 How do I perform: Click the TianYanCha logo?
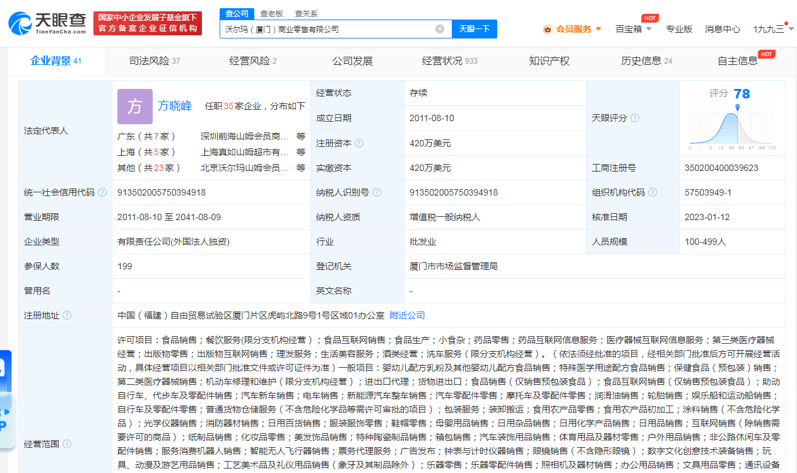[47, 23]
